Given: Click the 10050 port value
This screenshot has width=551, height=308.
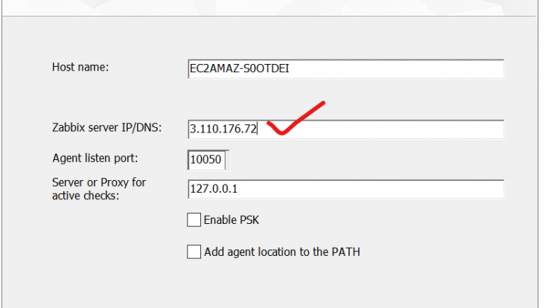Looking at the screenshot, I should pos(206,159).
